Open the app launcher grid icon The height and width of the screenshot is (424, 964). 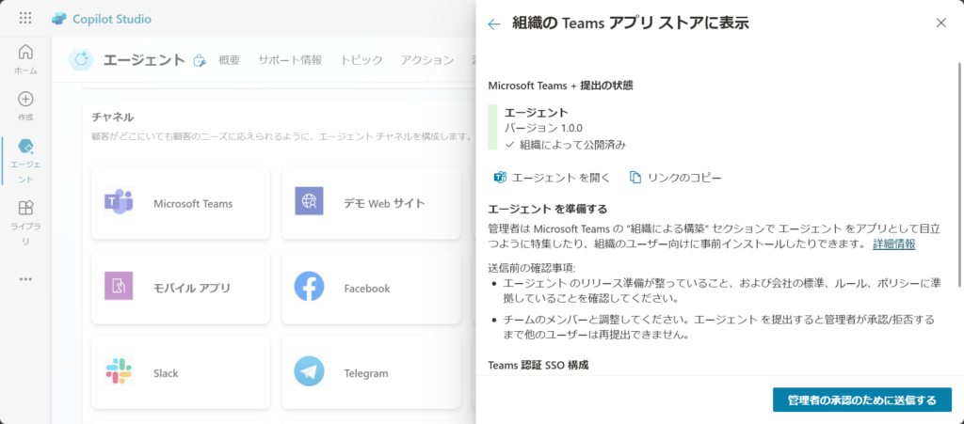point(25,19)
